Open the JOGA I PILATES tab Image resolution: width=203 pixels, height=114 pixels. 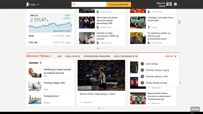[73, 56]
